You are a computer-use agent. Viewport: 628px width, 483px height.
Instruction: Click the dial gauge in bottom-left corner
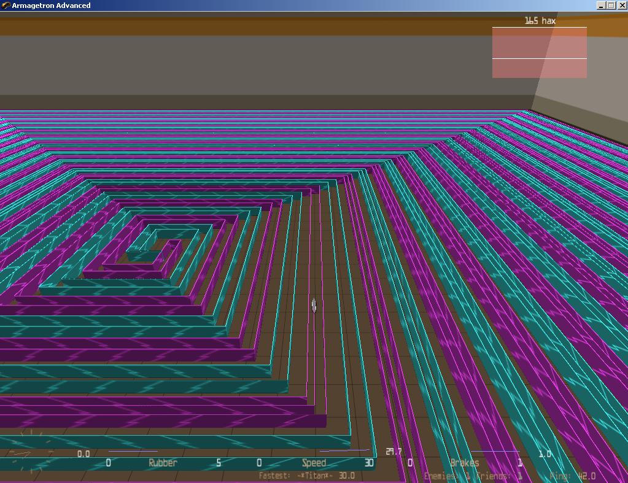click(28, 454)
